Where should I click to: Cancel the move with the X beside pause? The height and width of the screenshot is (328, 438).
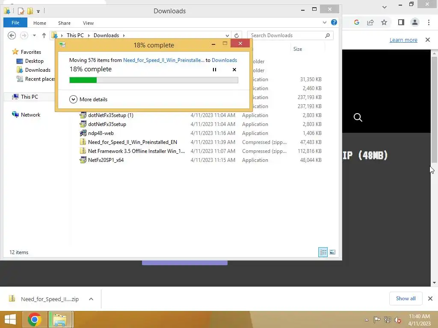point(234,70)
